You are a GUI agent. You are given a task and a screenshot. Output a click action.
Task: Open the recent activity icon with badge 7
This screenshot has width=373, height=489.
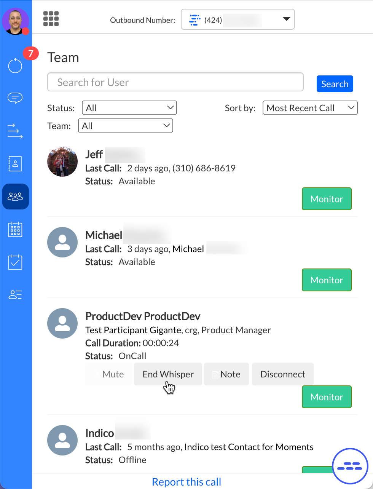point(16,66)
